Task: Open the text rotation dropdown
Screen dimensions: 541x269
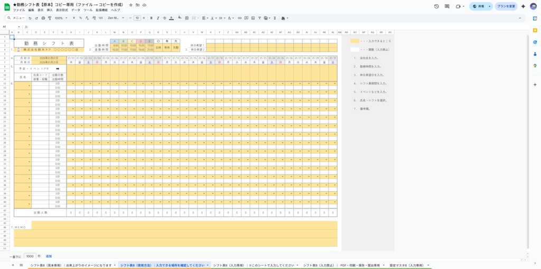Action: click(x=231, y=18)
